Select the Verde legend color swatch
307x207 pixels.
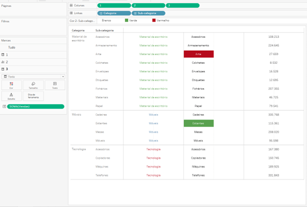click(127, 21)
